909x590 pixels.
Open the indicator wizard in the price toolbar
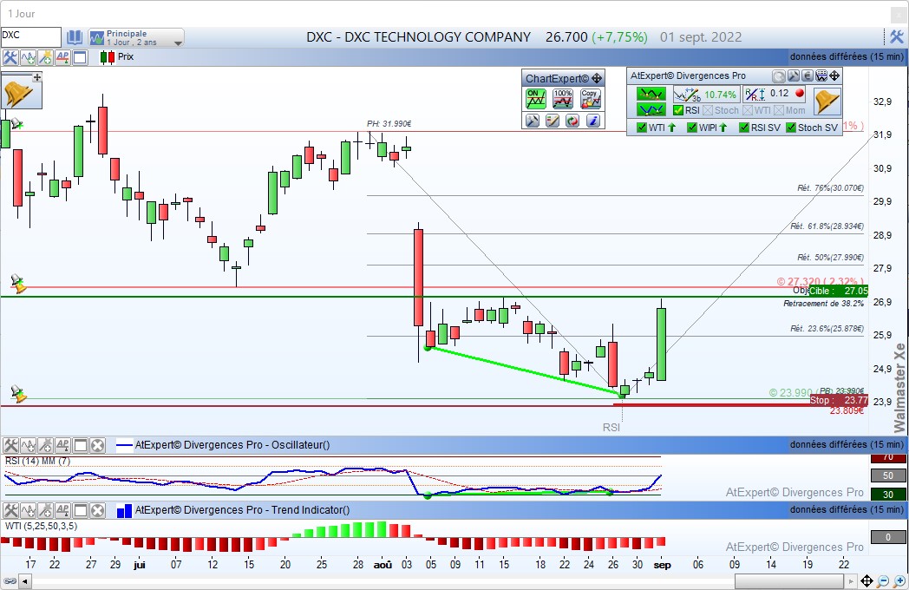(x=45, y=57)
